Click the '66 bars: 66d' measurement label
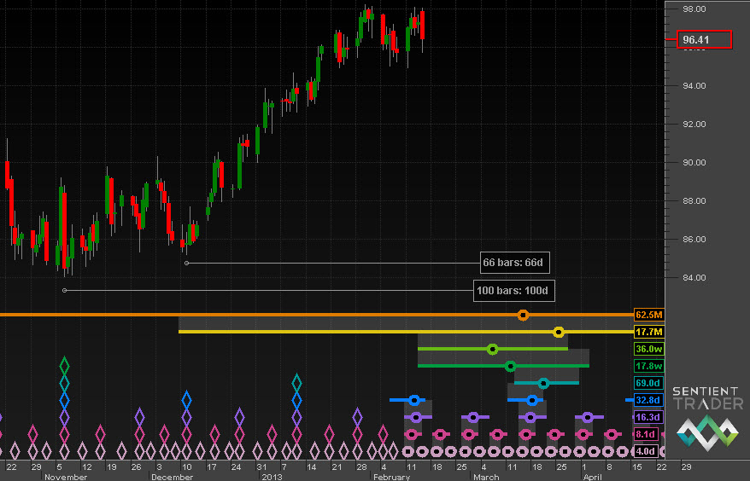Viewport: 750px width, 481px height. 513,263
